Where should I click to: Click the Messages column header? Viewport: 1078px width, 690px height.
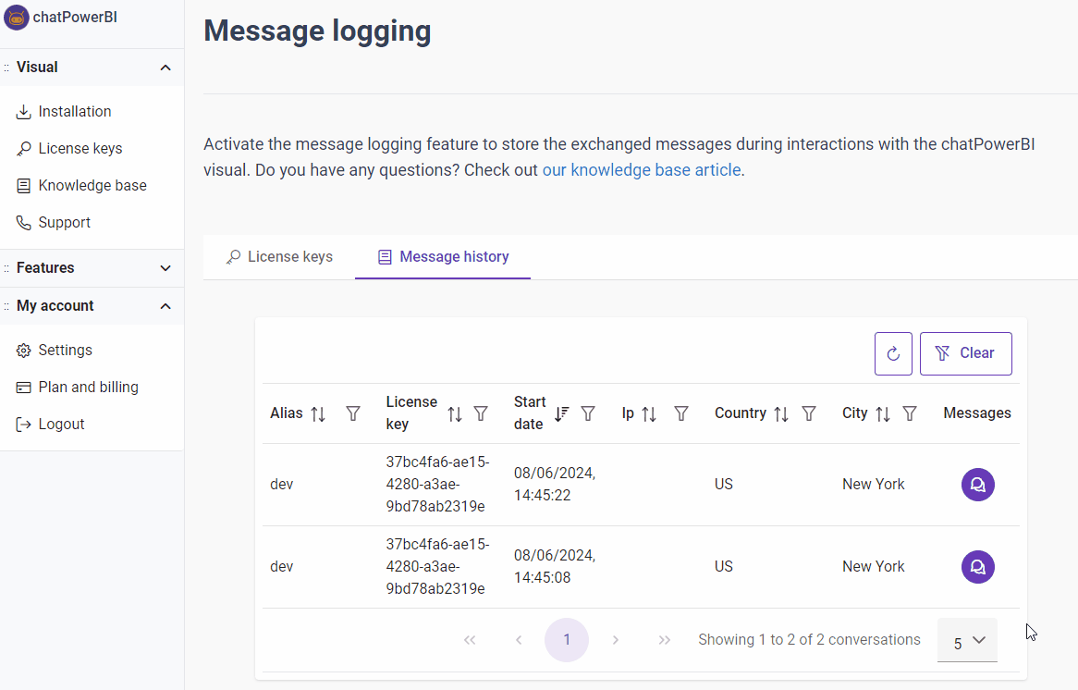click(977, 413)
